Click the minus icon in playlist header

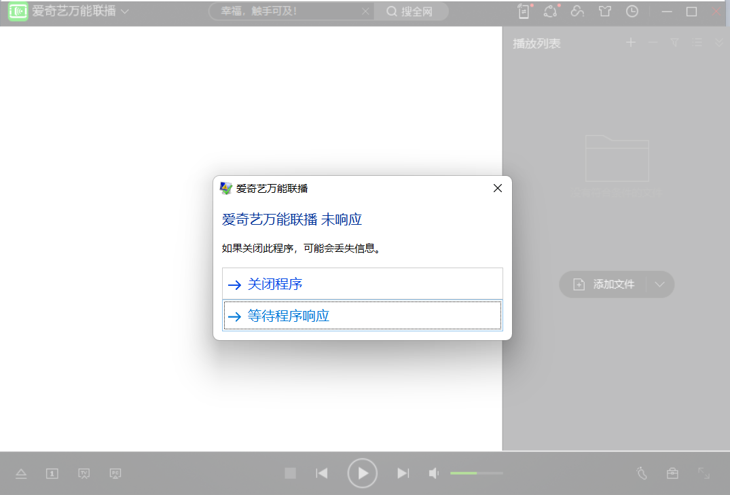[653, 43]
